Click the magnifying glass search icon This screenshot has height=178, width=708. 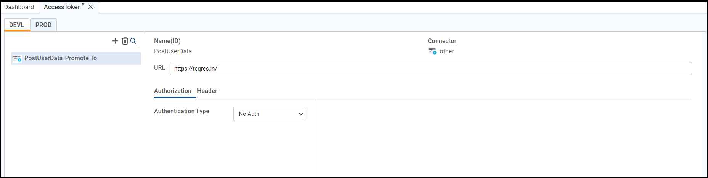click(133, 41)
